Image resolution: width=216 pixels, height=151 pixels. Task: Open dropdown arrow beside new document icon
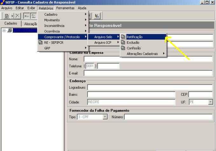pyautogui.click(x=11, y=16)
